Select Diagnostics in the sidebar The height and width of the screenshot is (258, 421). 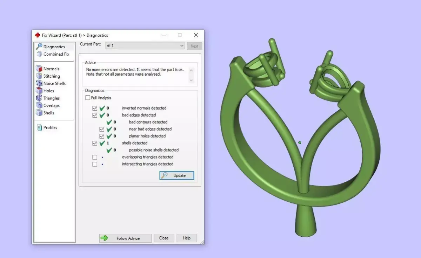tap(54, 47)
